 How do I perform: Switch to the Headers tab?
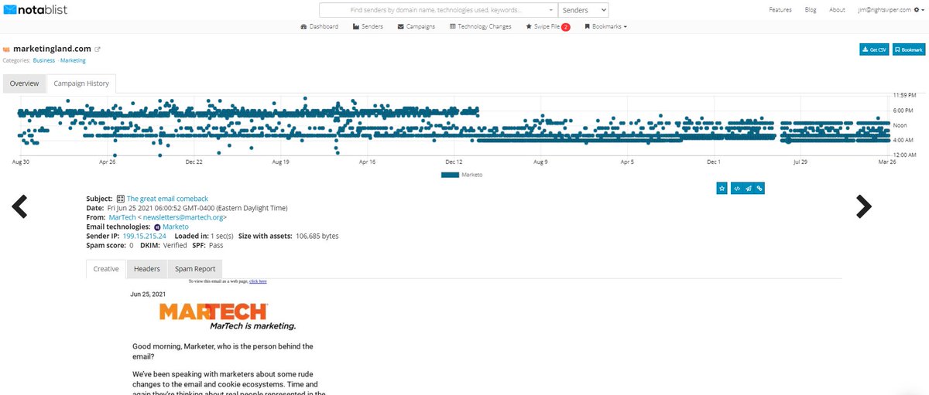tap(146, 269)
